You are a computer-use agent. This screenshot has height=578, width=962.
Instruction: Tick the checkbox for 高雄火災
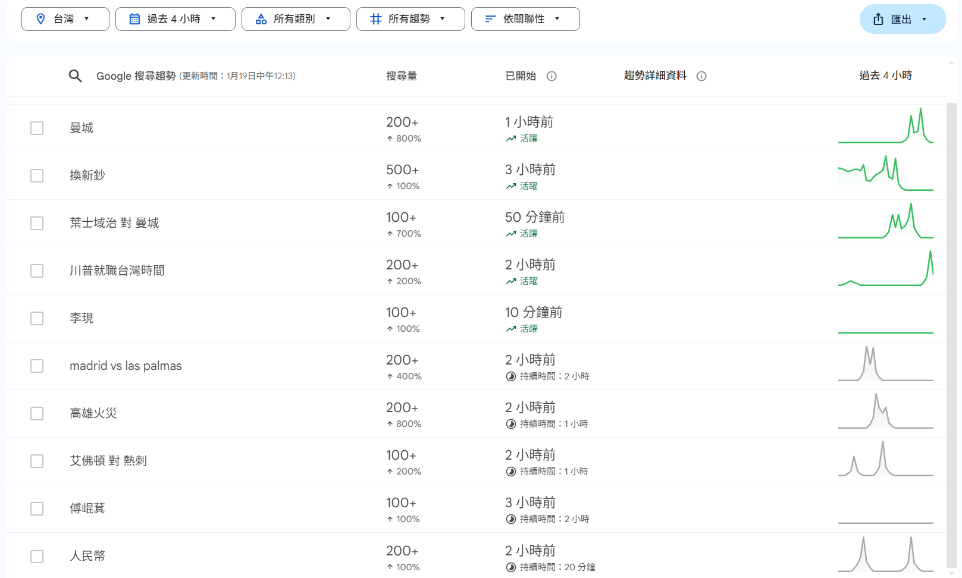(37, 413)
